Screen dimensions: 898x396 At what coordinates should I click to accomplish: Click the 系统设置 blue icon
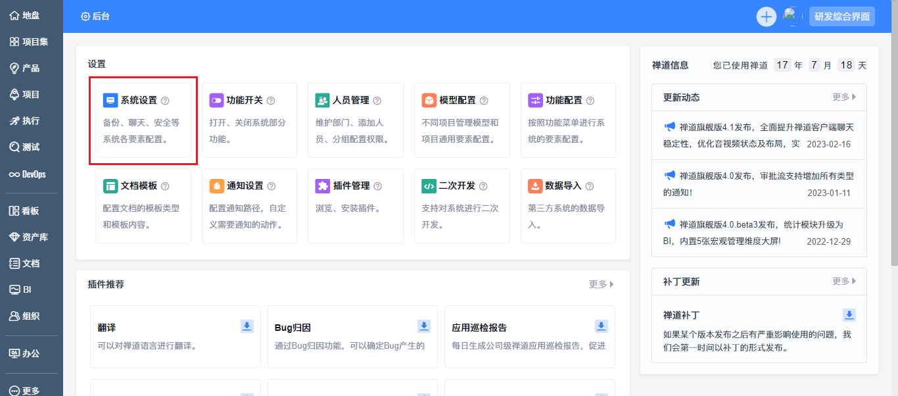110,101
